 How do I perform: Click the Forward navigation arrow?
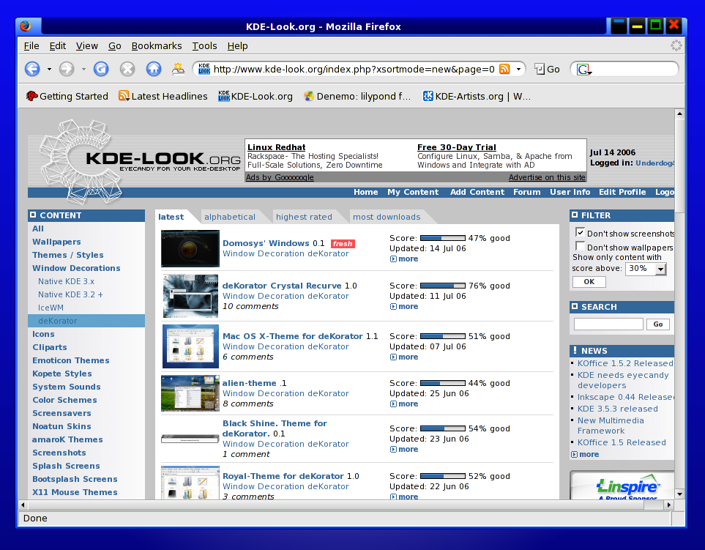coord(67,69)
